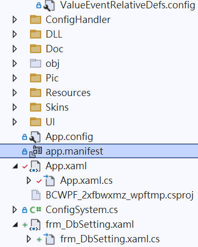
Task: Expand the ConfigHandler folder node
Action: pos(15,20)
